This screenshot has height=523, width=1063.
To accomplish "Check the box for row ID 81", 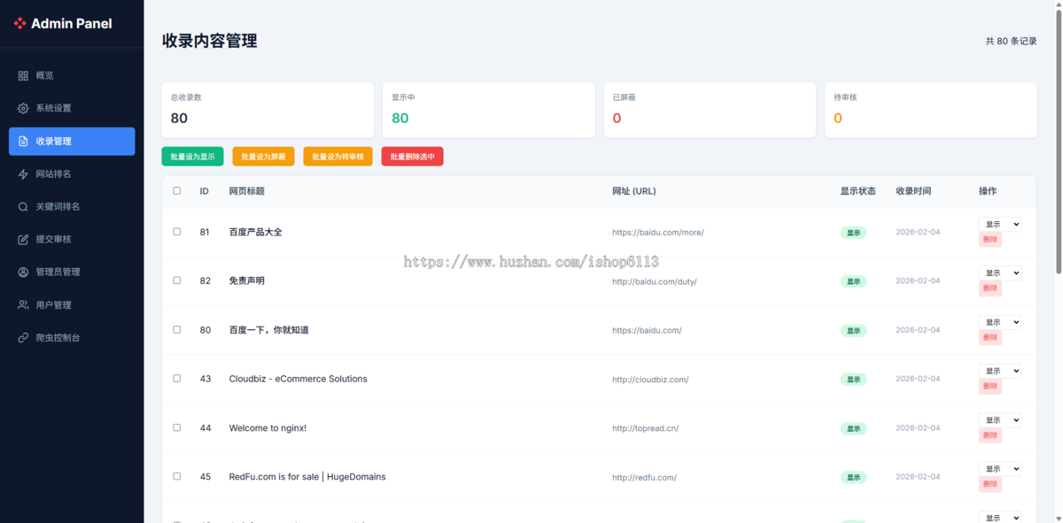I will [177, 232].
